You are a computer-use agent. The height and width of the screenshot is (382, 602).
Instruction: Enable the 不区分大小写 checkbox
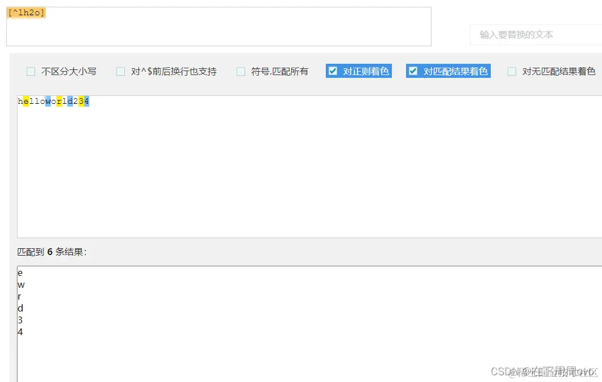pos(31,71)
